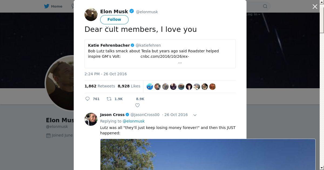
Task: Open the @elonmusk mention link in reply
Action: [x=134, y=121]
